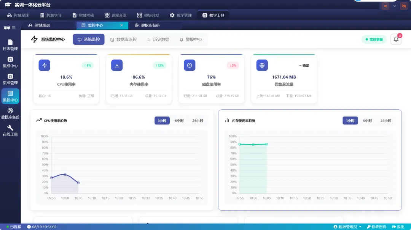Switch to 数据库监控 view
Viewport: 411px width, 230px height.
click(123, 39)
